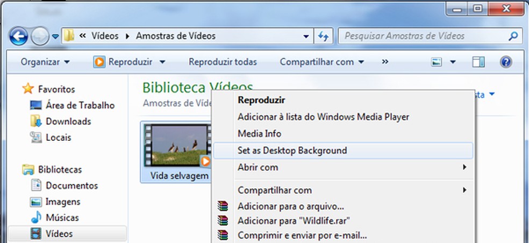Click WinRAR icon beside Adicionar para o arquivo
Viewport: 529px width, 243px height.
pos(223,206)
